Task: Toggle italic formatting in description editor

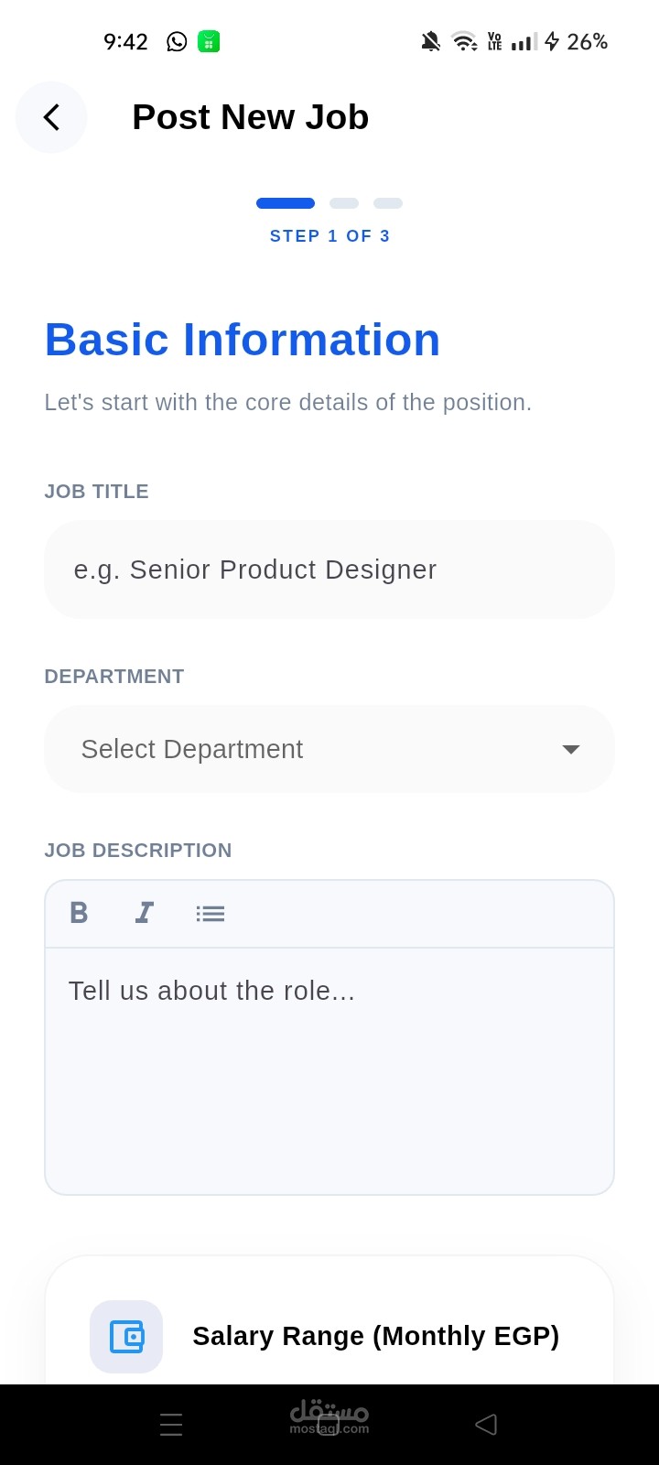Action: tap(145, 912)
